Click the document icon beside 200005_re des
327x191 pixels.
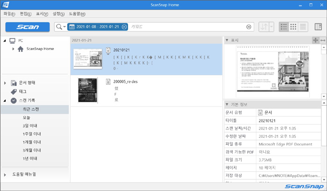(x=108, y=82)
